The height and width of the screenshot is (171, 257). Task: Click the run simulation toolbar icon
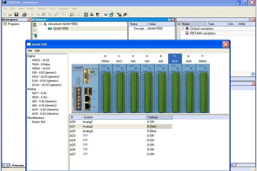(120, 15)
